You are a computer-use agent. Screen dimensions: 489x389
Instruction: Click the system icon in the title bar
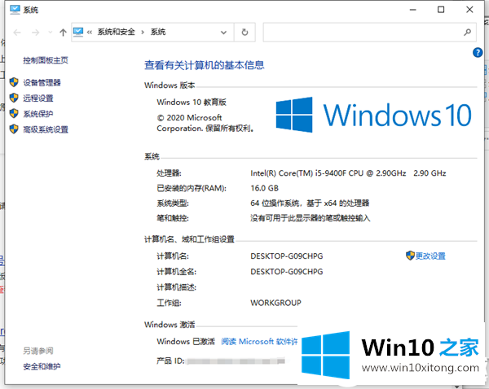point(15,10)
